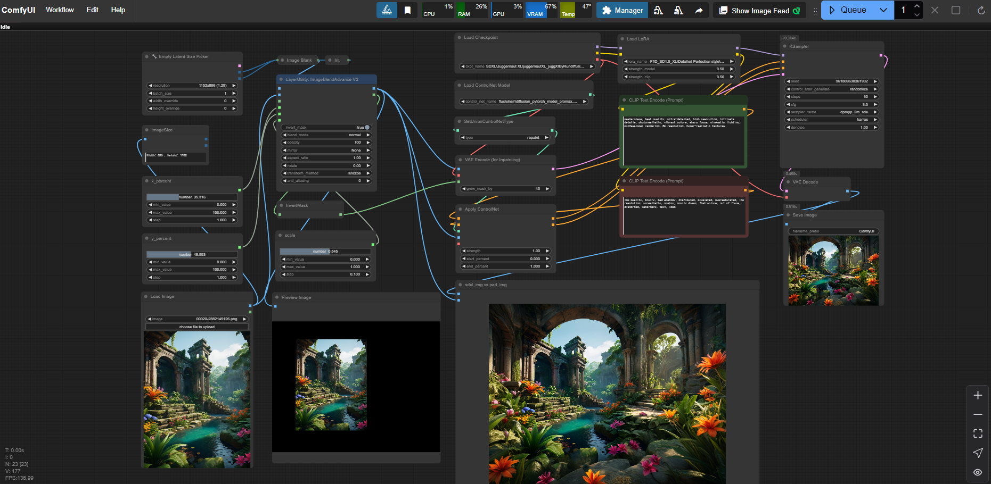Image resolution: width=991 pixels, height=484 pixels.
Task: Click the bookmark icon in the top toolbar
Action: coord(407,10)
